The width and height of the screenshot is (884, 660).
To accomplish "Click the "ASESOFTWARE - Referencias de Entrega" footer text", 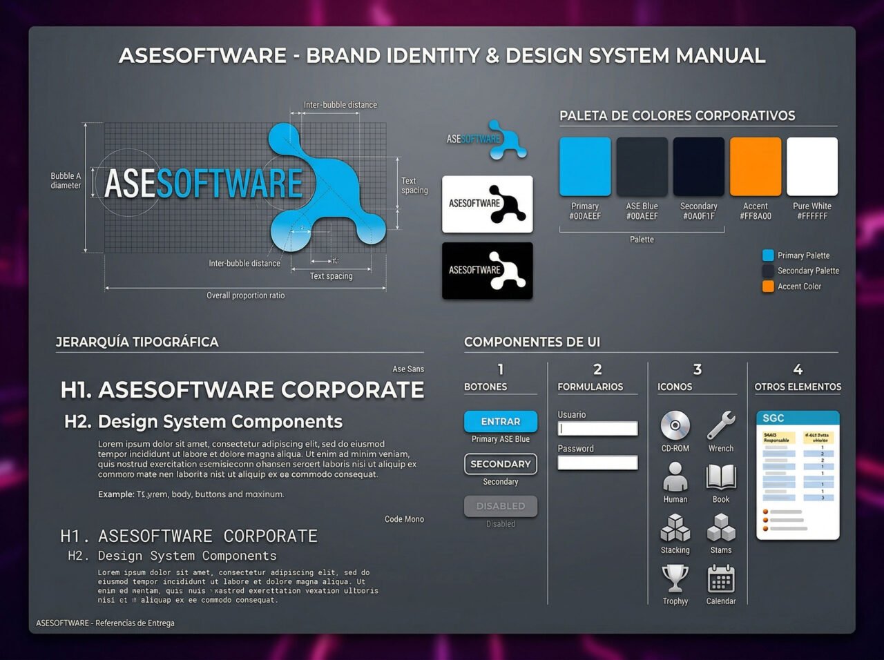I will pos(105,623).
